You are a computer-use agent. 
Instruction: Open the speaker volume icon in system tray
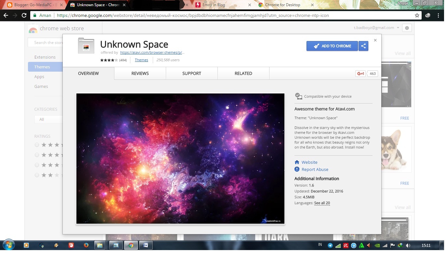409,245
